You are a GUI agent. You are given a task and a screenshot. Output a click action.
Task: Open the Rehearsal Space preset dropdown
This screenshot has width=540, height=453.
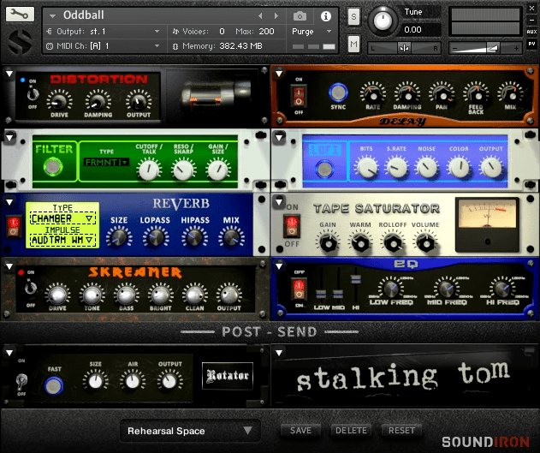(x=190, y=431)
